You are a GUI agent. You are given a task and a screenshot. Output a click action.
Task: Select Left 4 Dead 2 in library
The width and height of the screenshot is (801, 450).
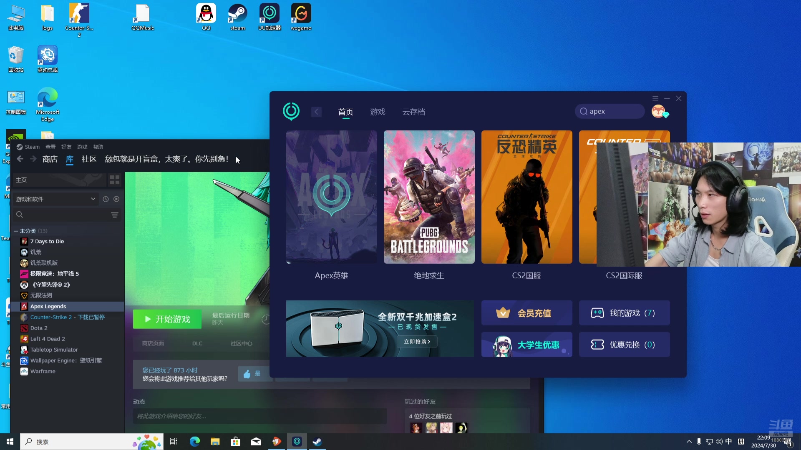(68, 339)
